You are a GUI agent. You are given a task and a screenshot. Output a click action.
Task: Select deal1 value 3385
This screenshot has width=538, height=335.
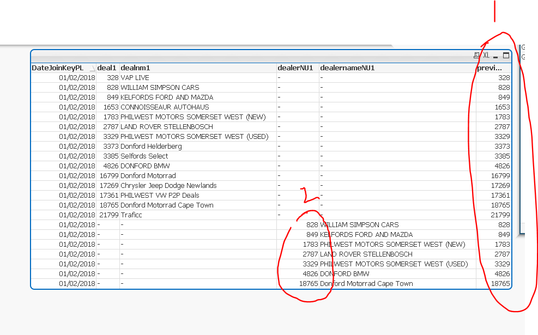tap(111, 156)
